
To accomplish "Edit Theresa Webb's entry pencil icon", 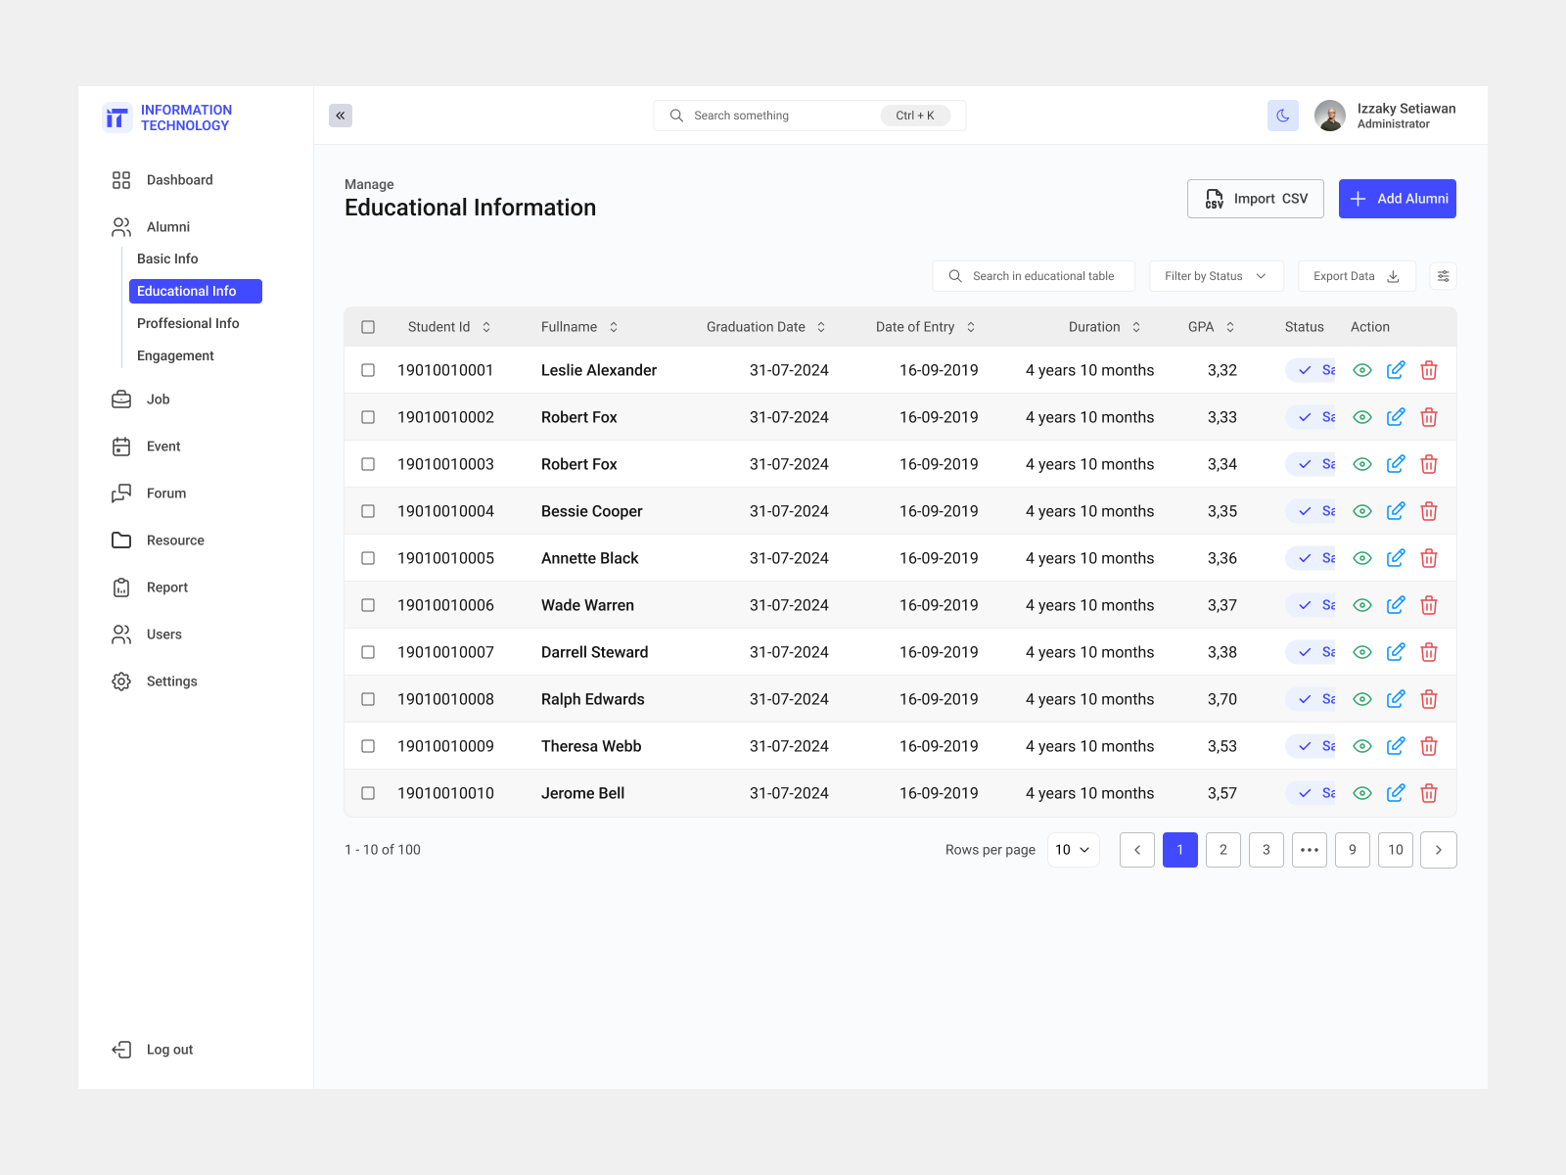I will click(1396, 746).
